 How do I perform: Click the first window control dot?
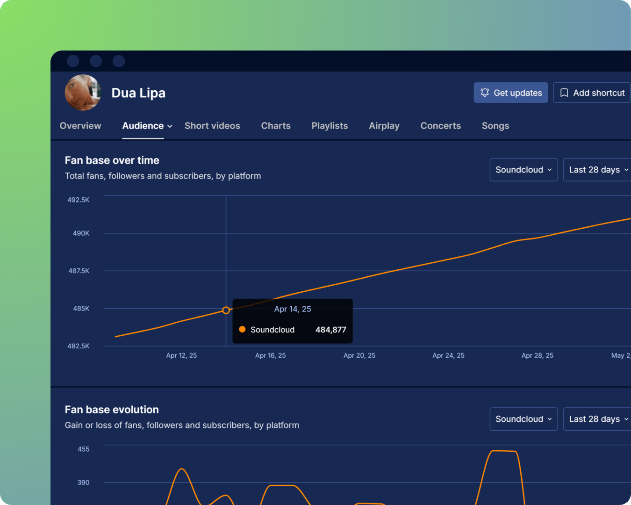(x=73, y=61)
